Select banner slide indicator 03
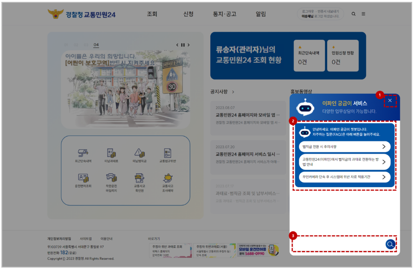The height and width of the screenshot is (269, 414). coord(86,45)
